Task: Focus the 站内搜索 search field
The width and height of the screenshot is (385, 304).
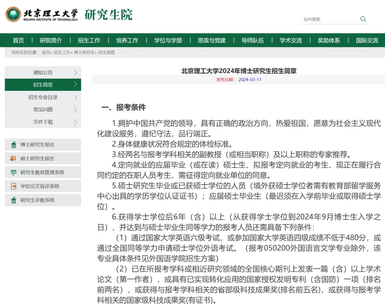Action: [x=329, y=19]
